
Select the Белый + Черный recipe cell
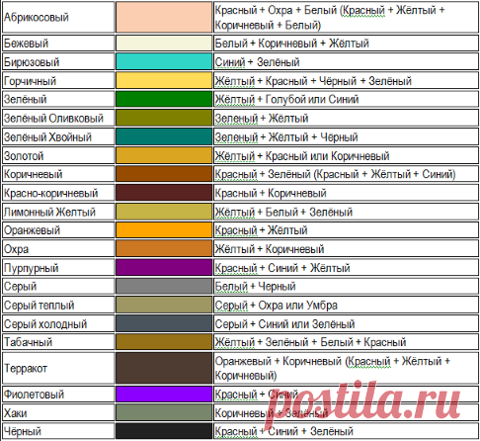point(346,286)
